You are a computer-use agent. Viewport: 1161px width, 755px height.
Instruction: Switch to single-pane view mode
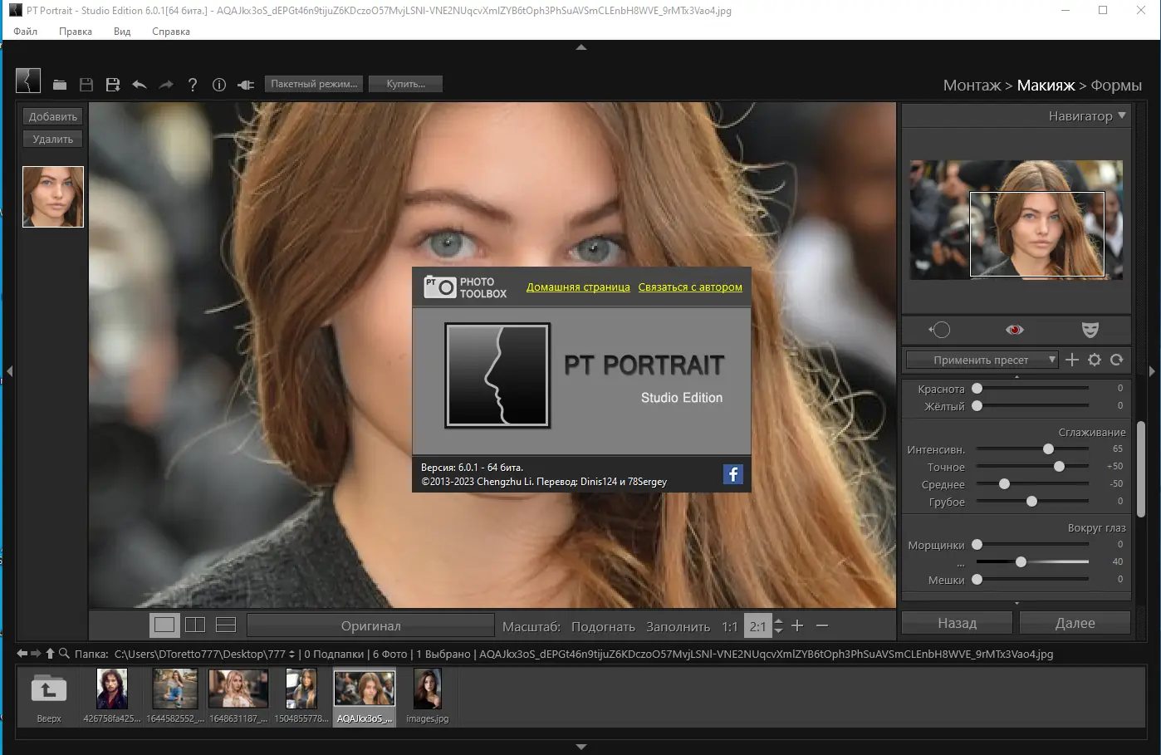pos(164,625)
